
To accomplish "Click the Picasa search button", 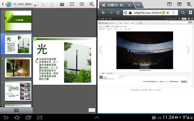I will coord(190,22).
